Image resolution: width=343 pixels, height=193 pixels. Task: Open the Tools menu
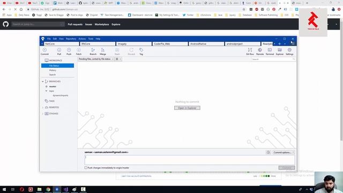[x=91, y=39]
